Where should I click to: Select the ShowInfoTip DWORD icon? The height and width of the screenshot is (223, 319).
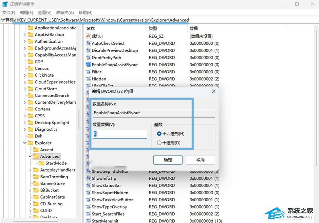[88, 178]
